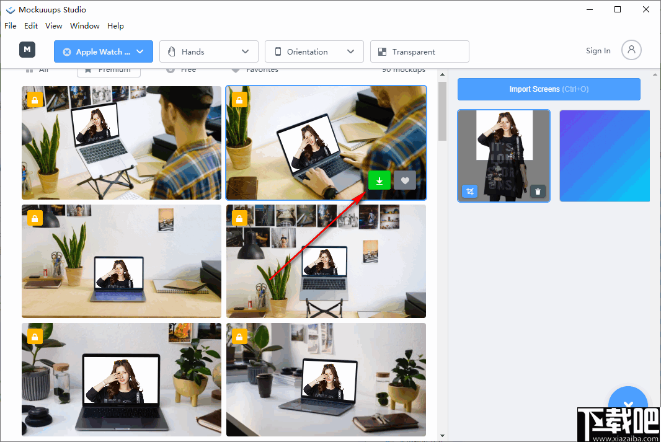
Task: Toggle the Favorites filter
Action: point(254,69)
